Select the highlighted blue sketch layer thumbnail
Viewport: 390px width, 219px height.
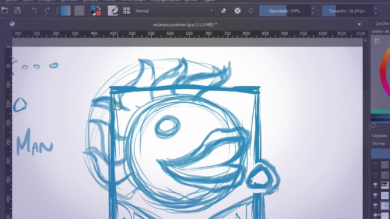385,206
